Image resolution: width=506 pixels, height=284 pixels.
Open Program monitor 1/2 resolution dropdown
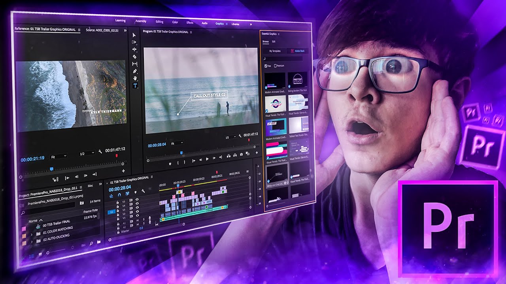230,137
